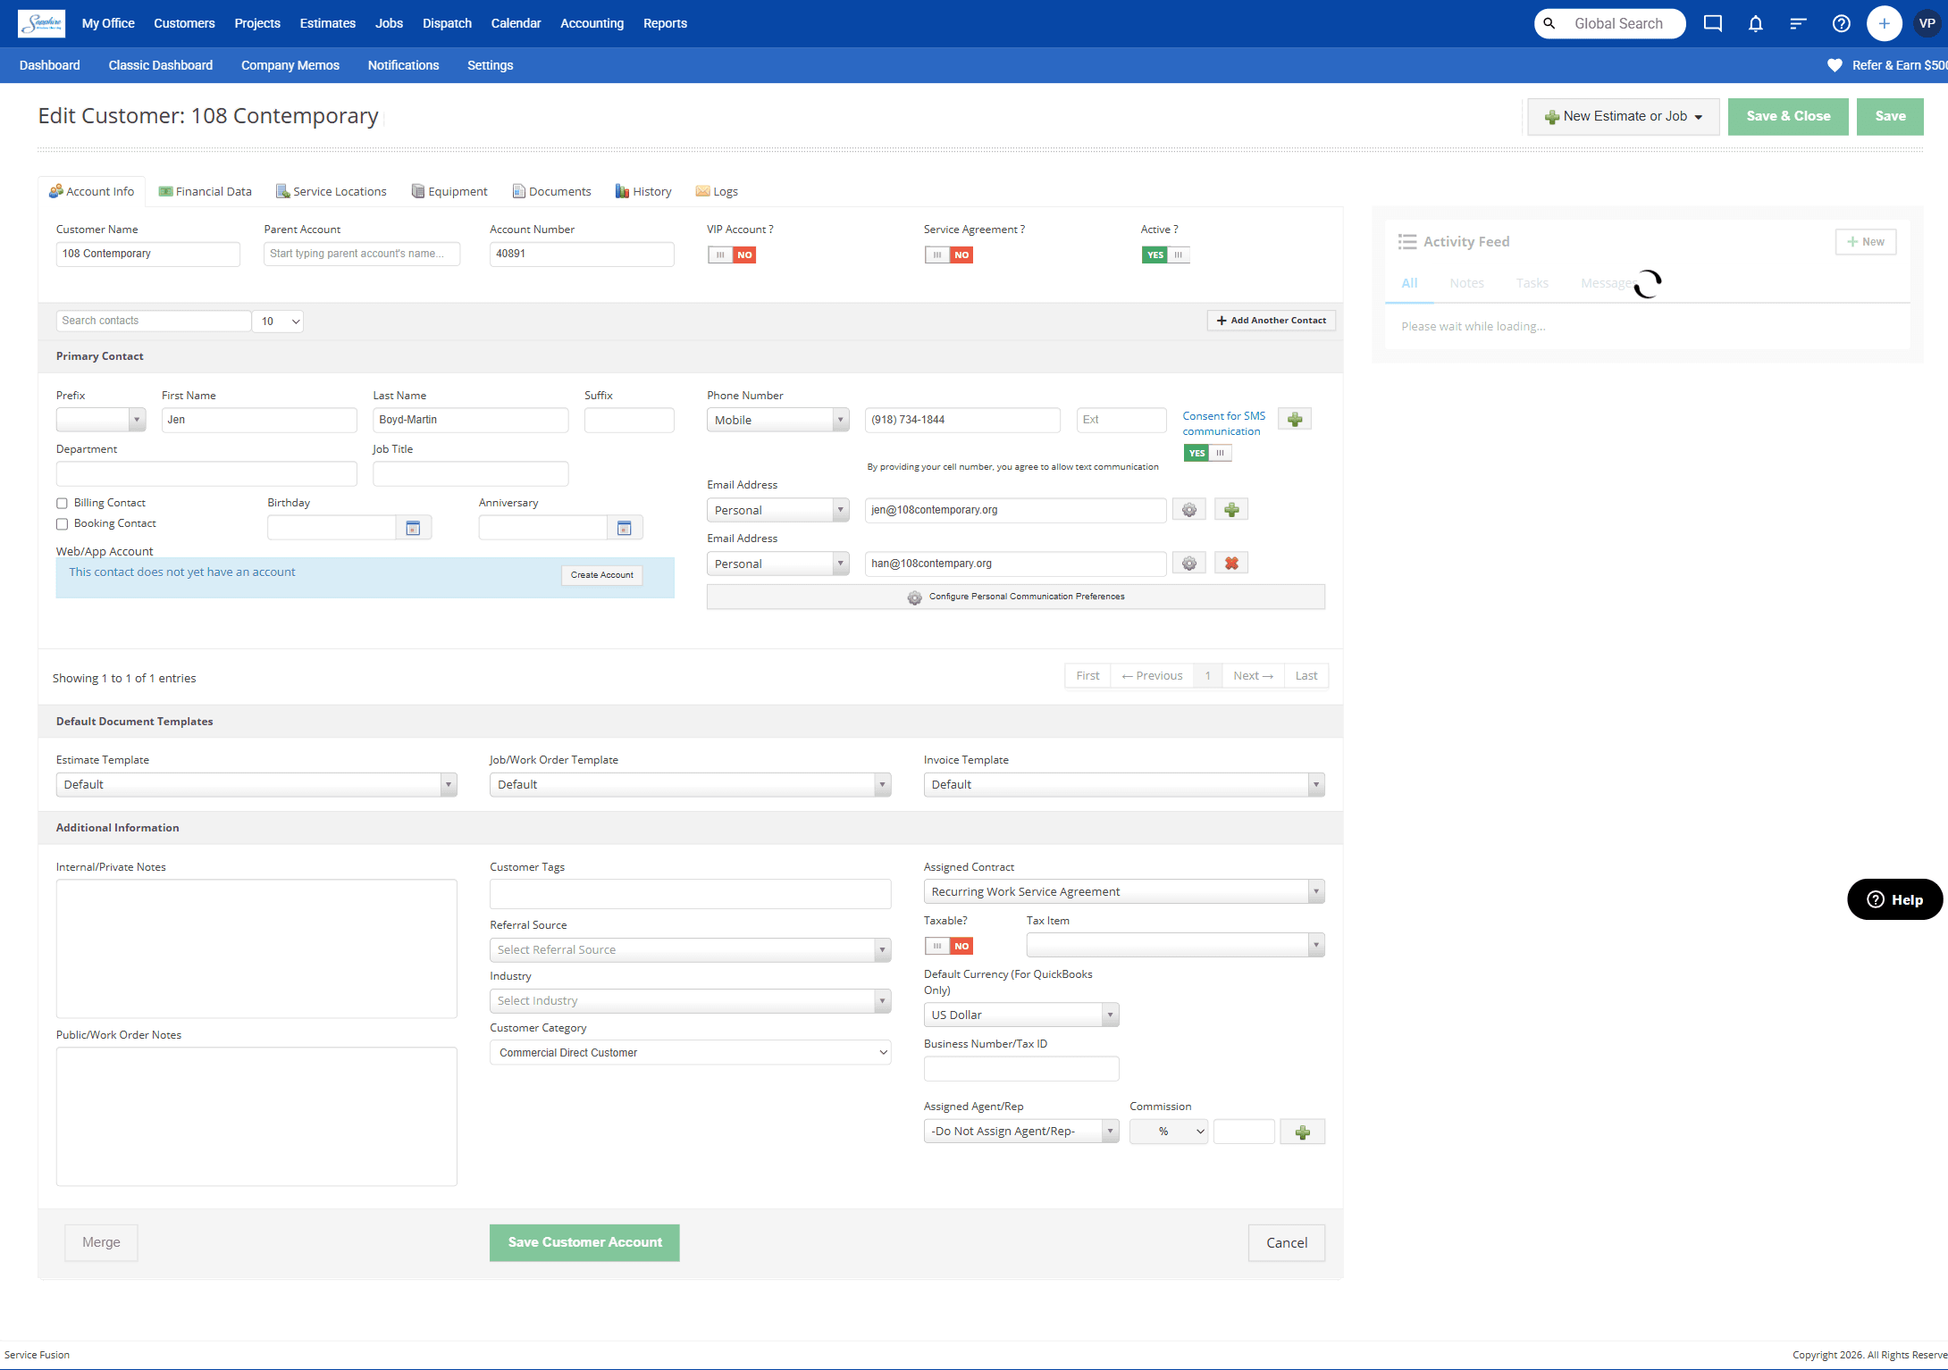Click the Customer Tags input field
1948x1370 pixels.
point(691,895)
